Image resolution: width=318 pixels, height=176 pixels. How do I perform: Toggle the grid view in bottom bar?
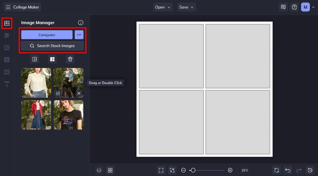(x=110, y=170)
